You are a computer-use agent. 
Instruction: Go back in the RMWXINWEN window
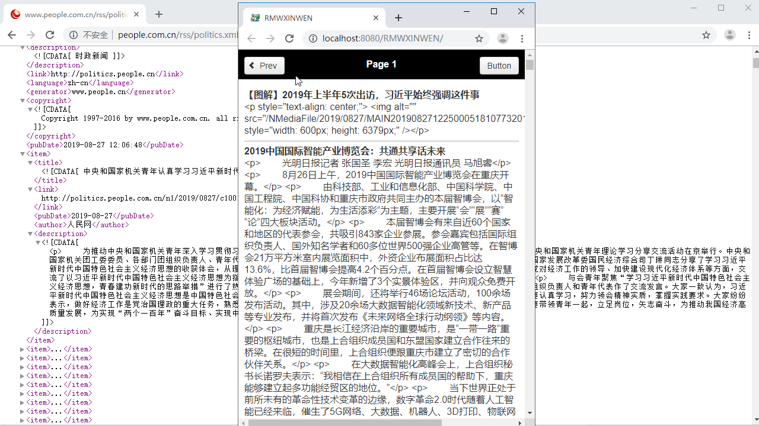(x=251, y=38)
